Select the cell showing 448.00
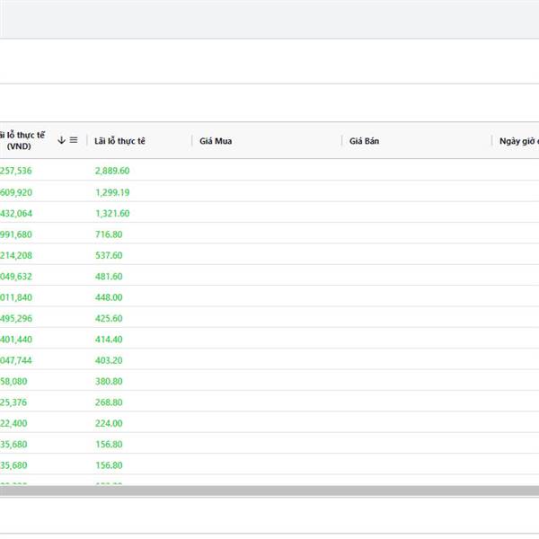This screenshot has height=539, width=539. (x=109, y=297)
